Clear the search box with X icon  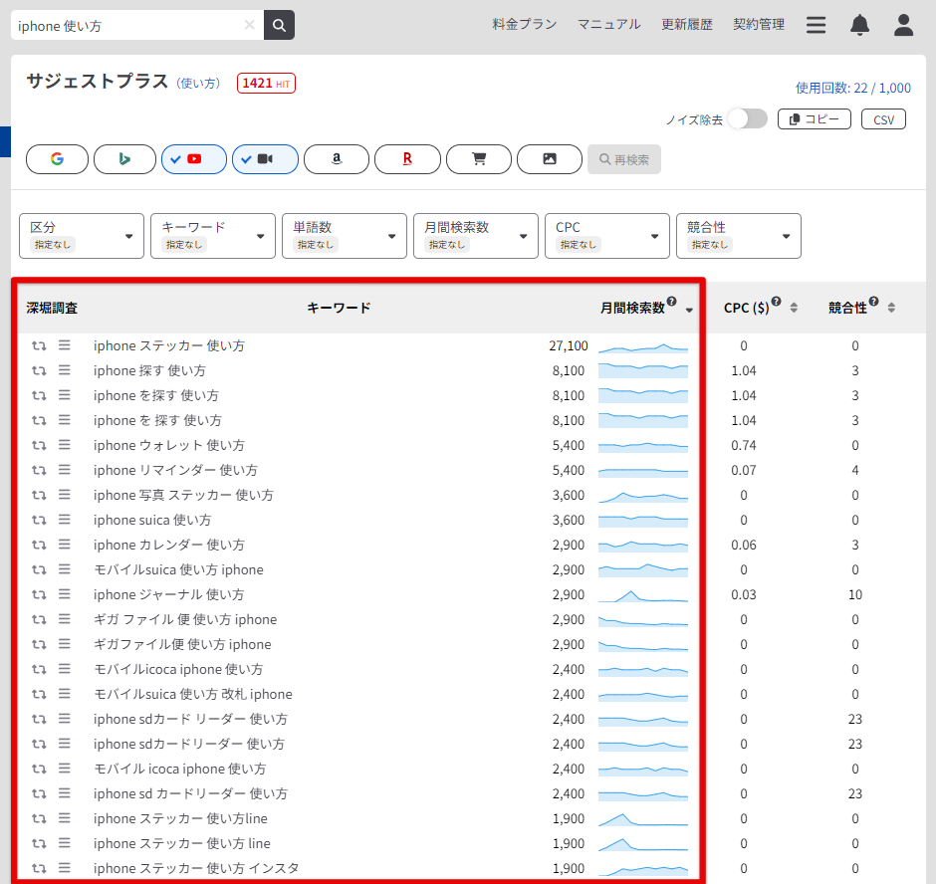tap(250, 25)
